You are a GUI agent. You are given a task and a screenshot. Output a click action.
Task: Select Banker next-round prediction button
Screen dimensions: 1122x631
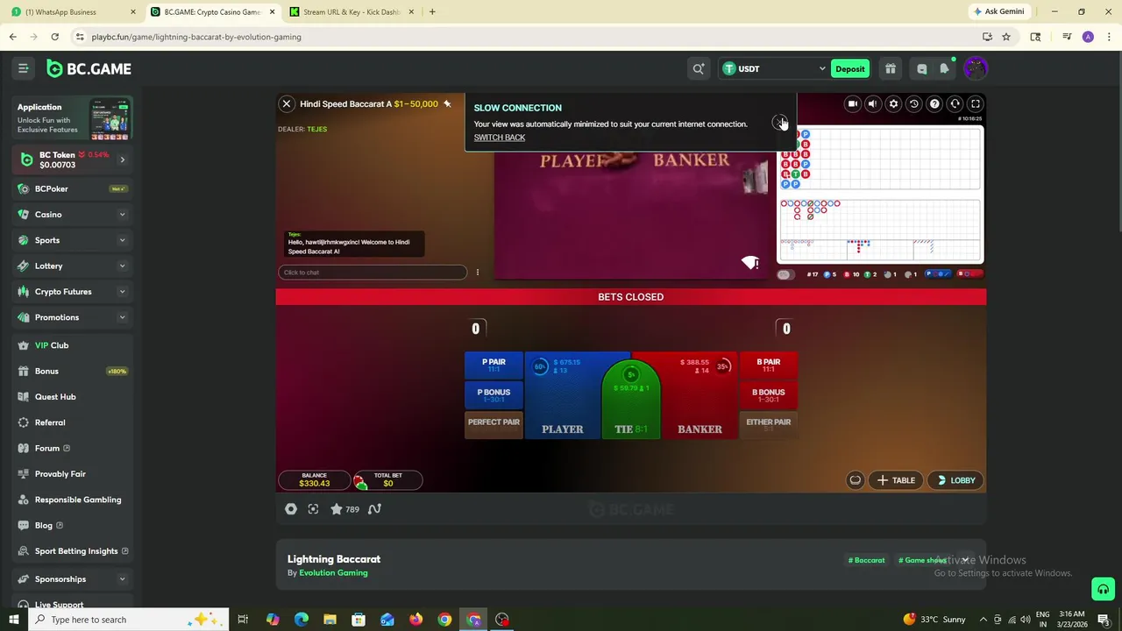969,274
